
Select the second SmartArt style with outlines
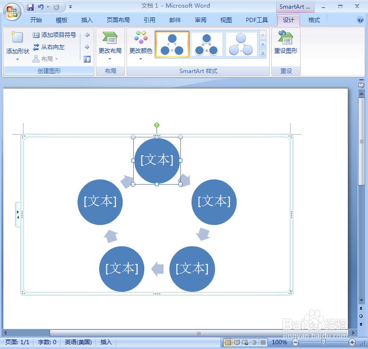tap(207, 44)
